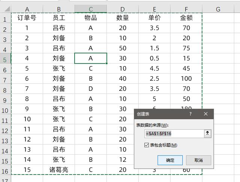The width and height of the screenshot is (240, 182).
Task: Close the 创建表 dialog with X
Action: tap(206, 114)
